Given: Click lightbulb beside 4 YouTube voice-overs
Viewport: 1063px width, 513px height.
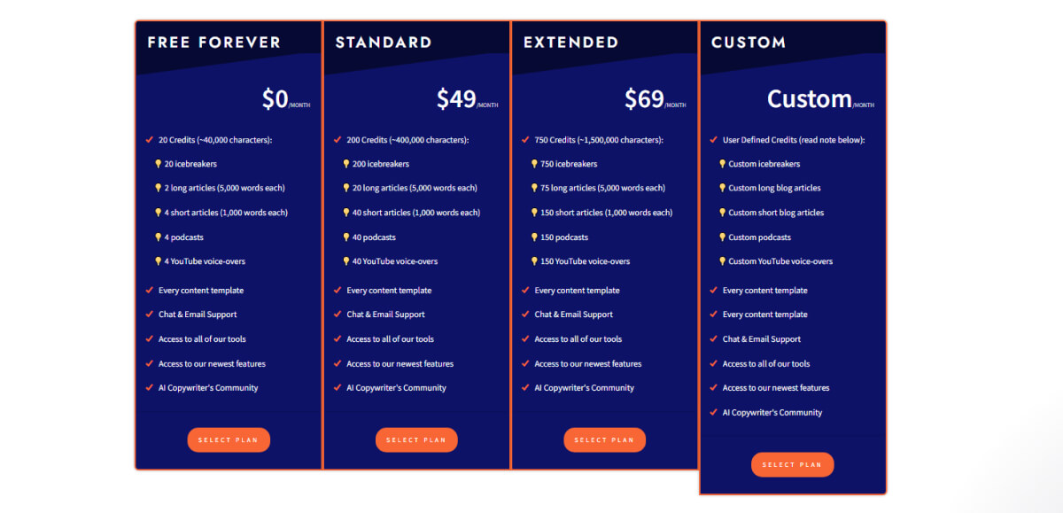Looking at the screenshot, I should coord(159,261).
